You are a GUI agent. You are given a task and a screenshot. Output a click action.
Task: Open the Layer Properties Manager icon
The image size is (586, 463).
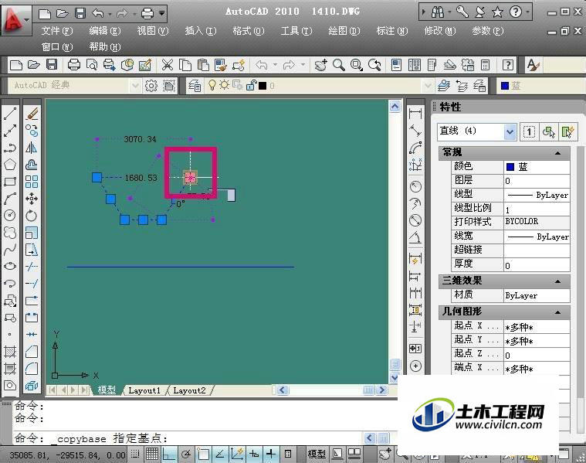pyautogui.click(x=195, y=86)
